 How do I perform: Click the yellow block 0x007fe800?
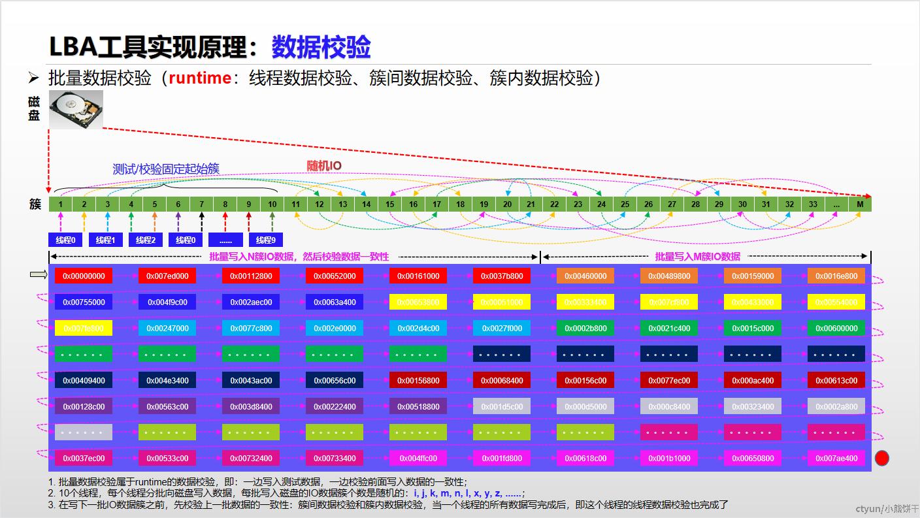[x=84, y=328]
